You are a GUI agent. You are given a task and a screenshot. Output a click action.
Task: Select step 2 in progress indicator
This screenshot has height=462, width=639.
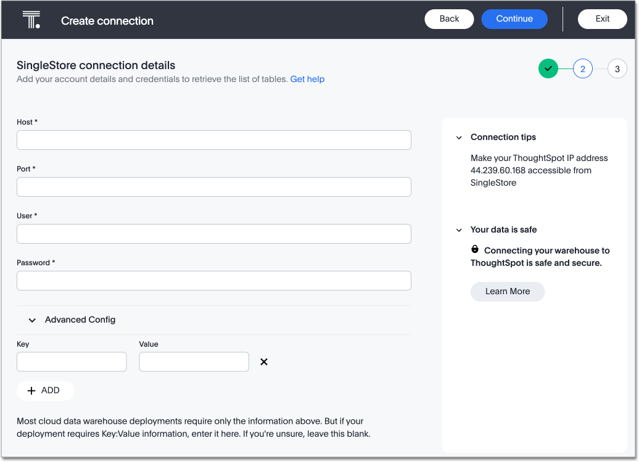point(582,68)
